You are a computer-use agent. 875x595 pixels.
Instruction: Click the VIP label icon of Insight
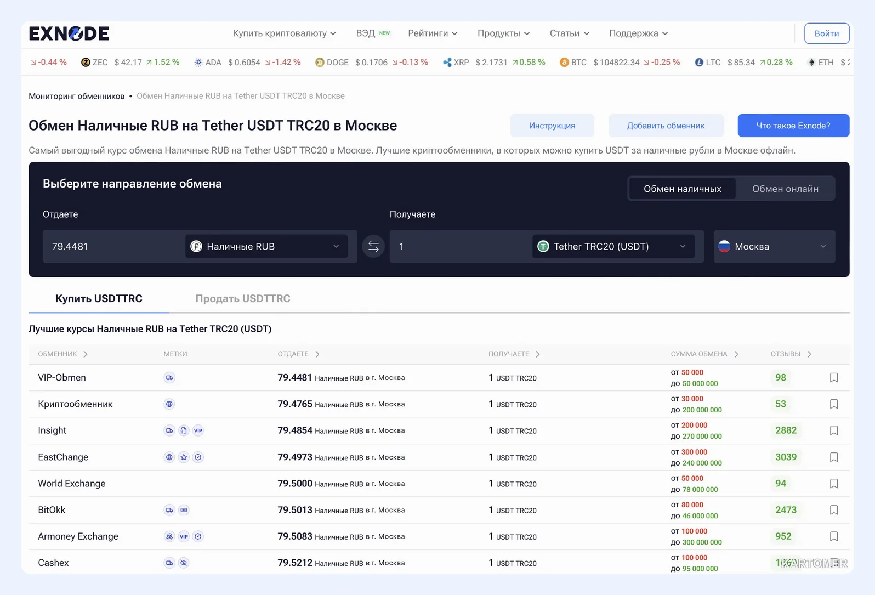pos(198,430)
